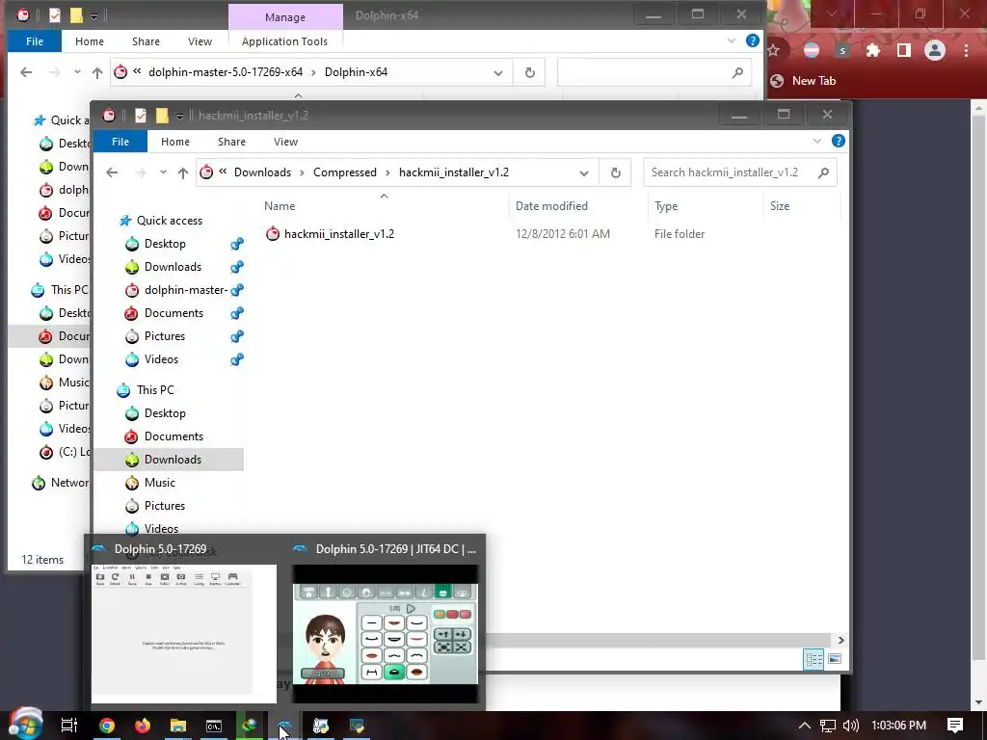
Task: Switch to large icons view in hackmii window
Action: tap(835, 659)
